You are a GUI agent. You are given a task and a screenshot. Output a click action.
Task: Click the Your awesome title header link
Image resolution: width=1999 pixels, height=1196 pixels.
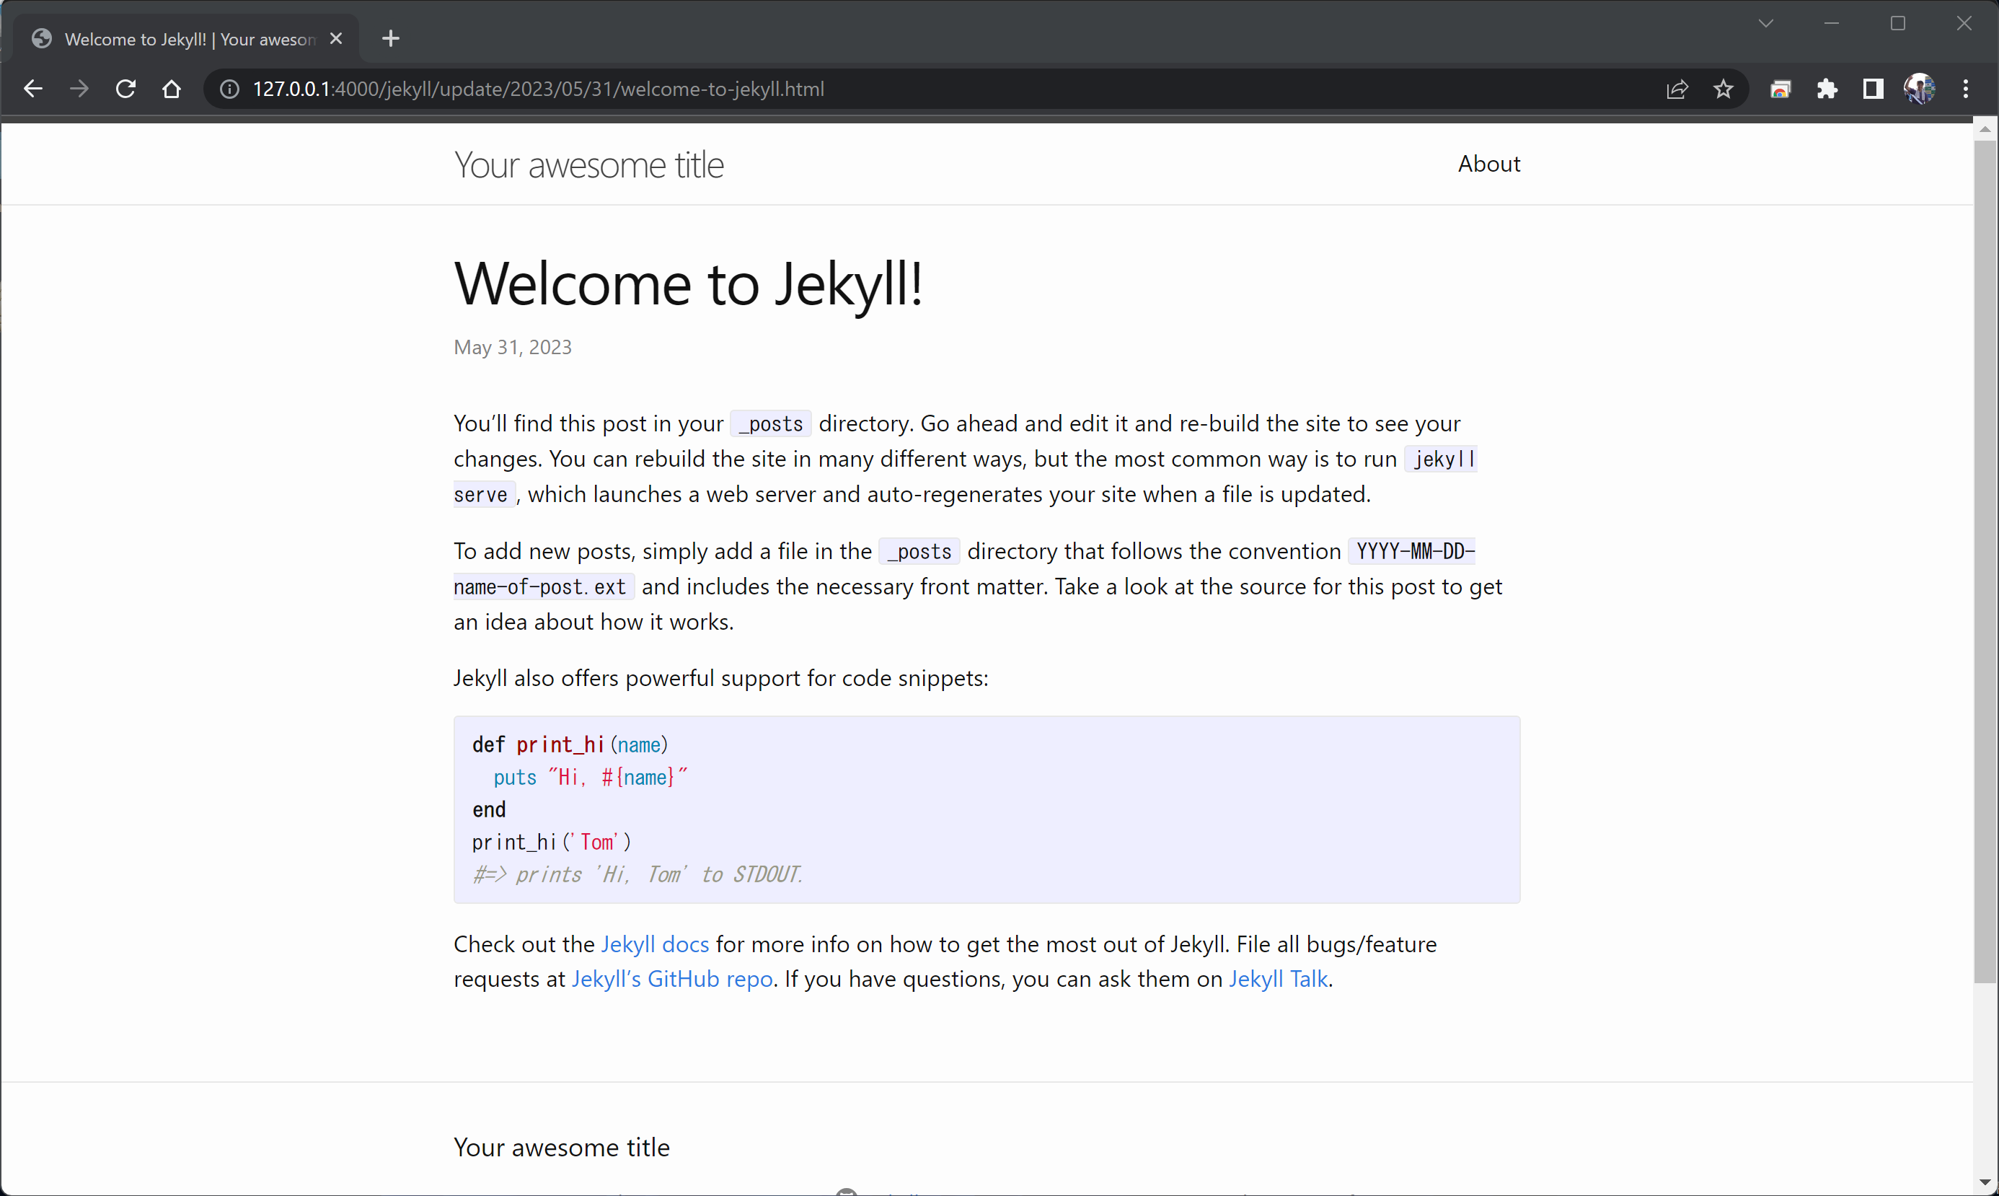click(x=589, y=165)
